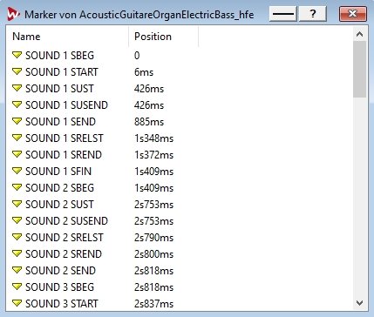Click the yellow marker icon for SOUND 1 SBEG
The height and width of the screenshot is (317, 374).
click(x=17, y=55)
